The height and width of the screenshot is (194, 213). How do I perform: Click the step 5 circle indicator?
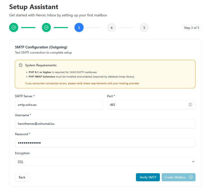144,28
